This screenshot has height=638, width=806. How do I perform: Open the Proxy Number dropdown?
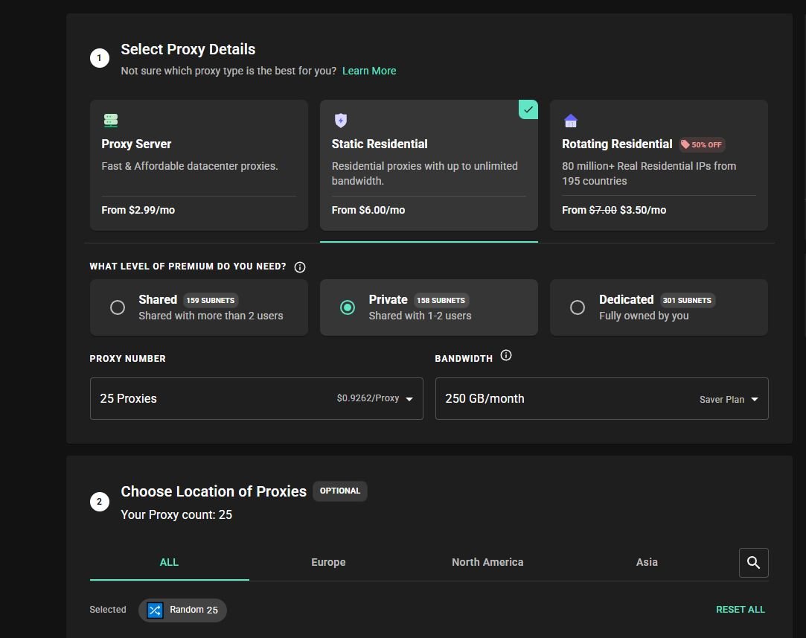[257, 398]
